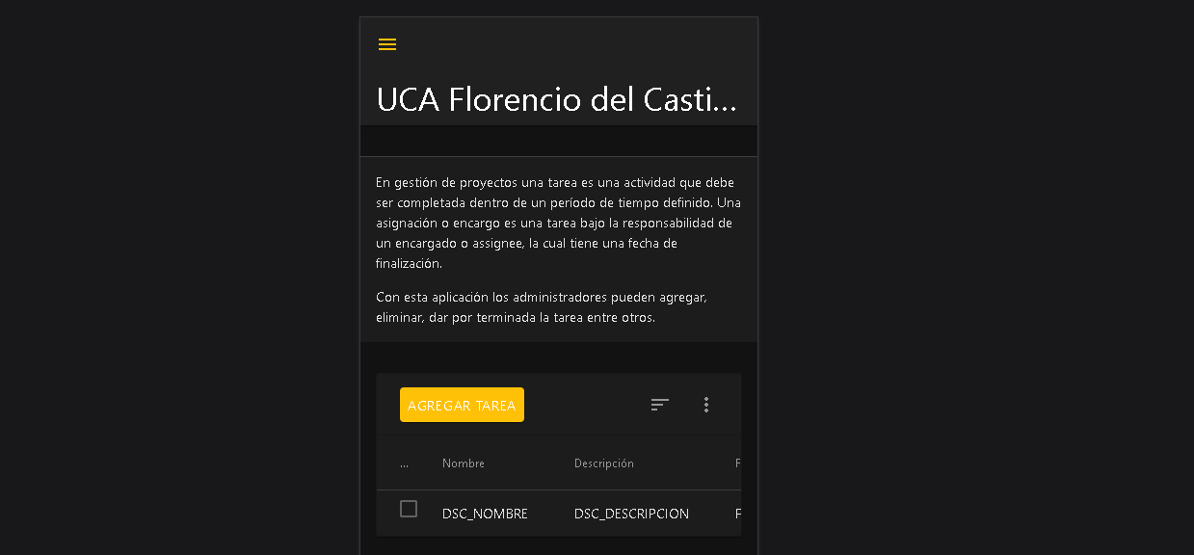Image resolution: width=1194 pixels, height=555 pixels.
Task: Open sorting options for the Descripción column
Action: pyautogui.click(x=604, y=463)
